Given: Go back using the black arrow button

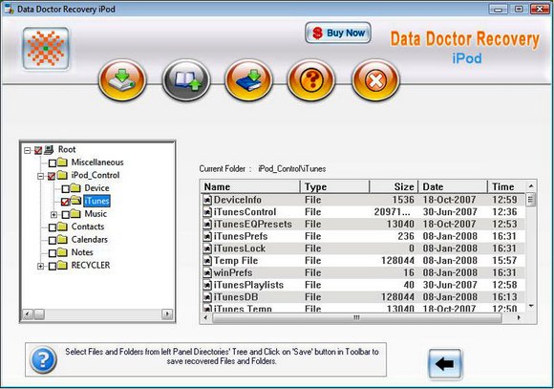Looking at the screenshot, I should click(445, 363).
